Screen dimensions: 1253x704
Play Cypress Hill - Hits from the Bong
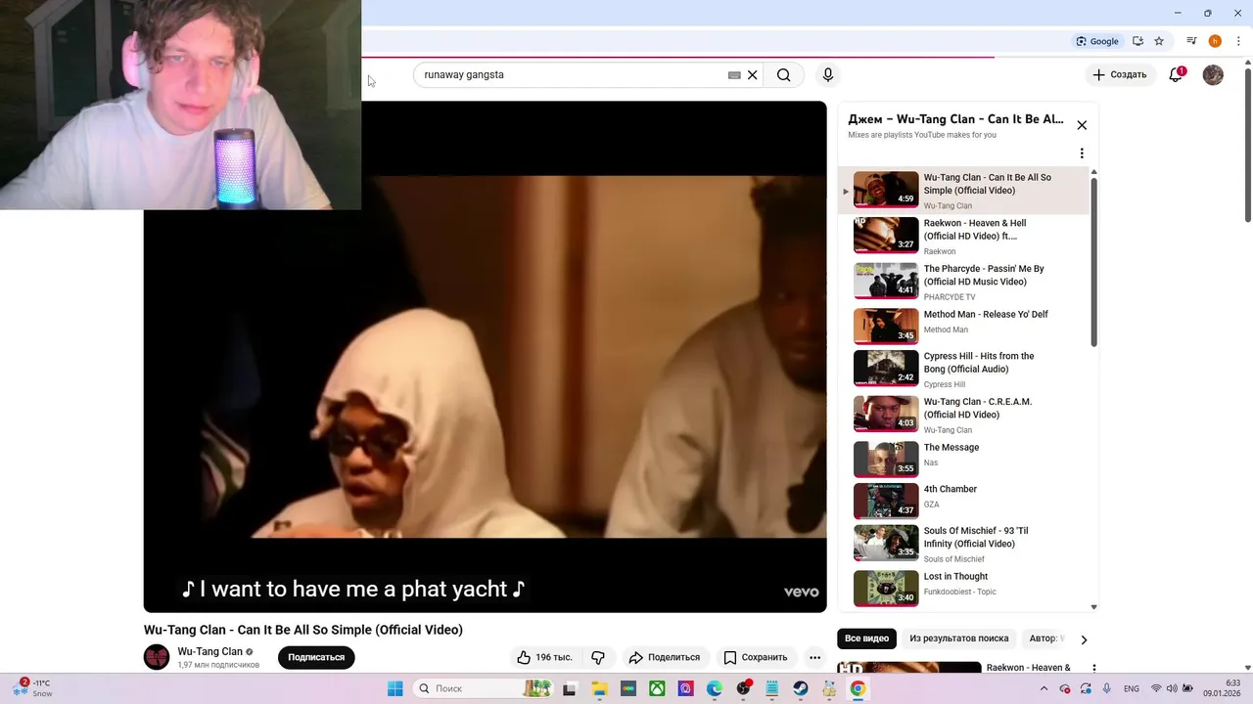pyautogui.click(x=964, y=369)
